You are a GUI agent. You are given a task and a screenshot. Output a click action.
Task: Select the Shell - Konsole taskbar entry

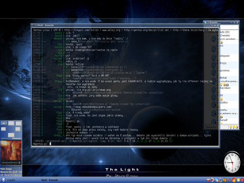[x=49, y=180]
